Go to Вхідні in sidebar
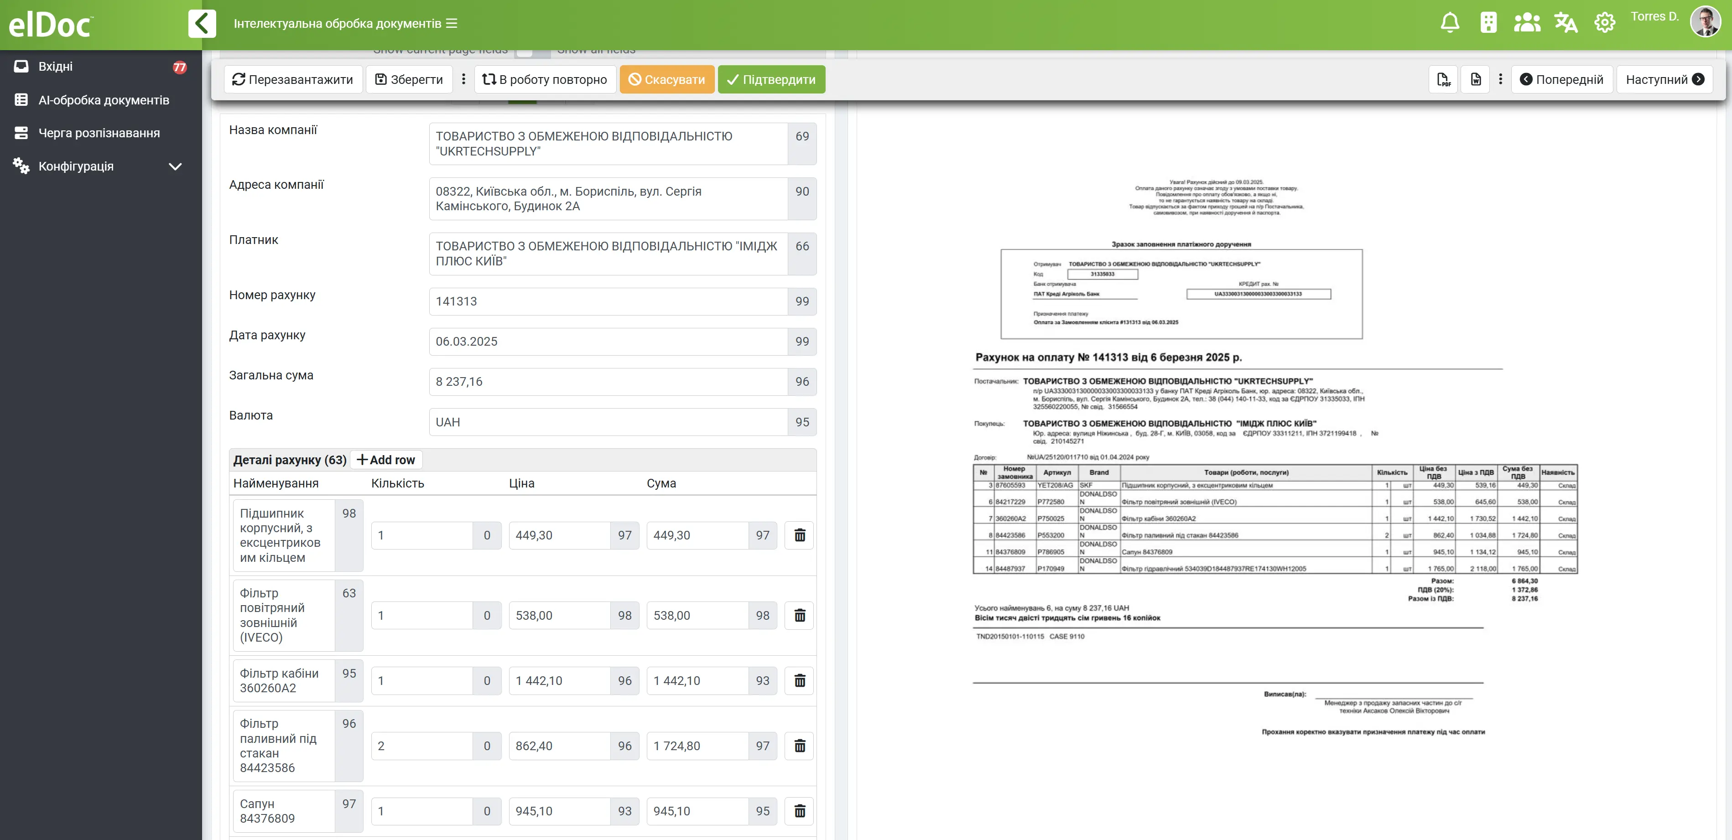This screenshot has height=840, width=1732. click(56, 67)
